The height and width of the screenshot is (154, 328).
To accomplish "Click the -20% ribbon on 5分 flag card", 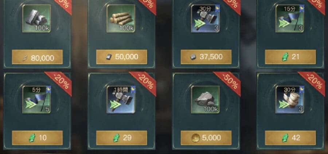I will click(x=60, y=82).
